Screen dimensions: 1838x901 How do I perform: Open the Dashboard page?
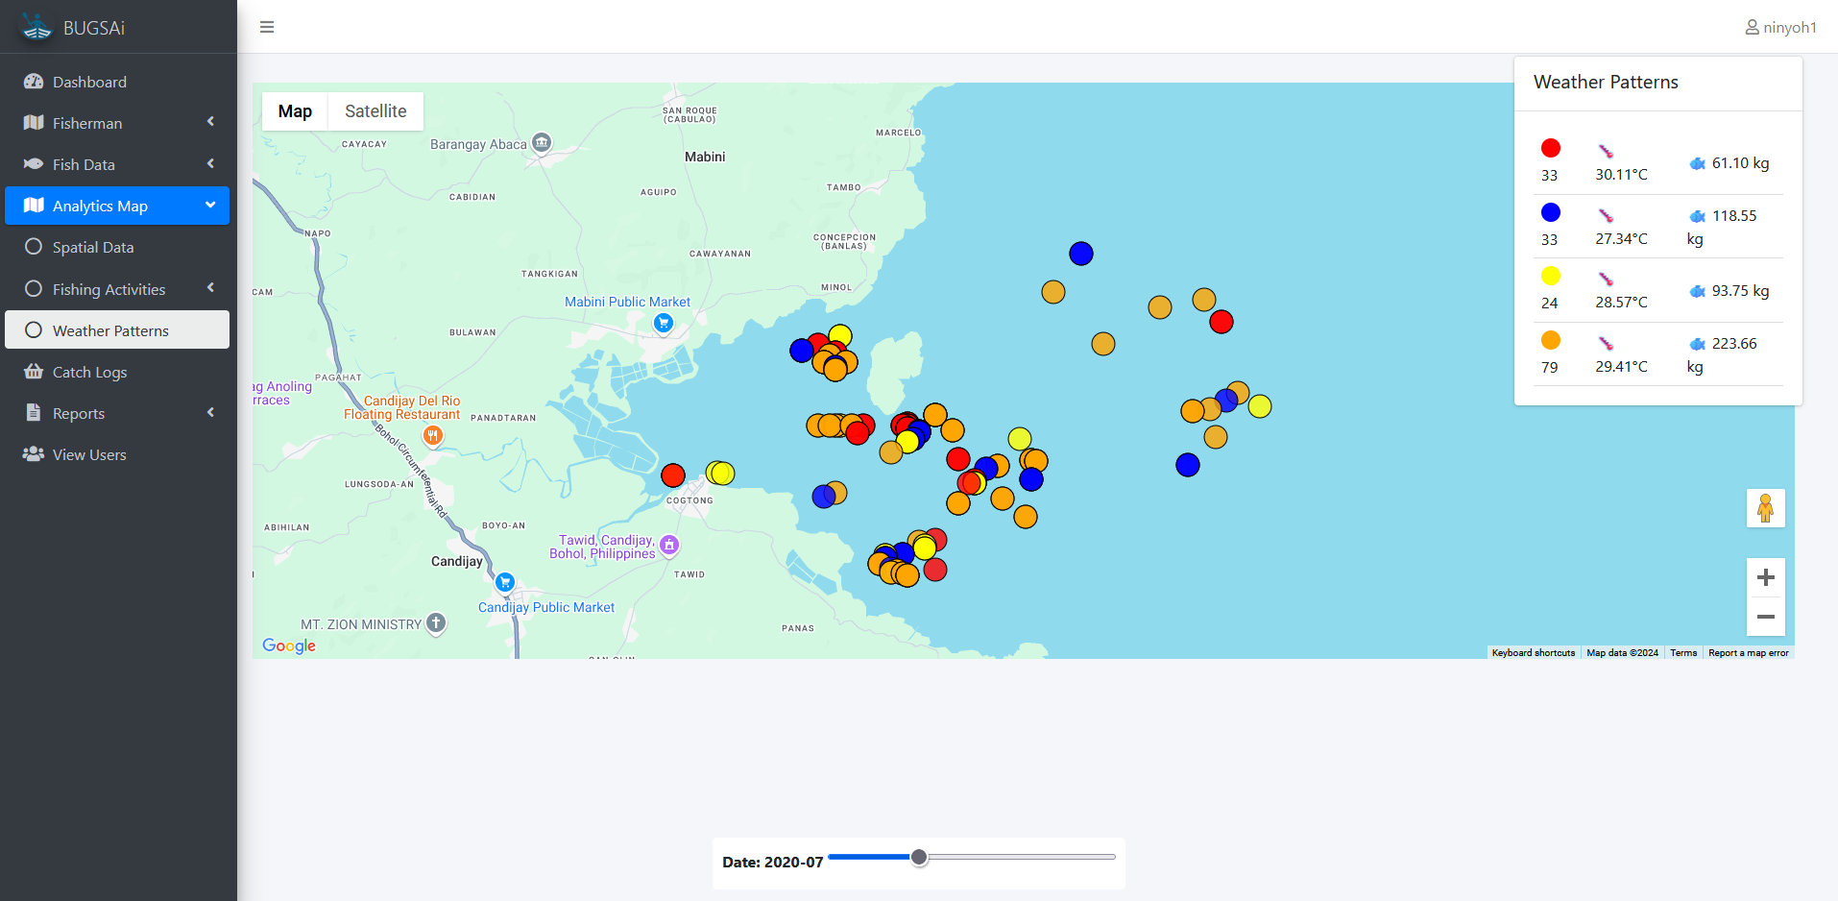(89, 82)
